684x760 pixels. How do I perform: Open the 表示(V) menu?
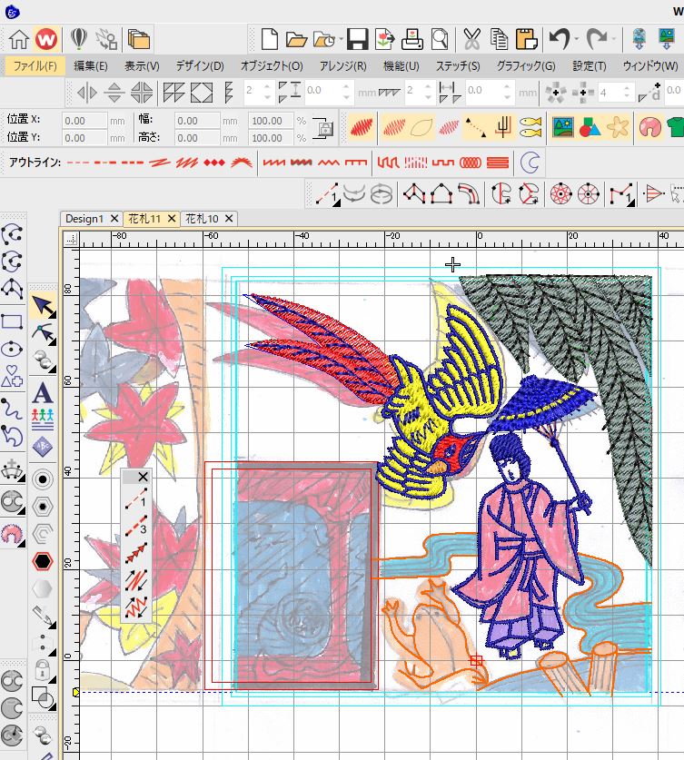(142, 65)
